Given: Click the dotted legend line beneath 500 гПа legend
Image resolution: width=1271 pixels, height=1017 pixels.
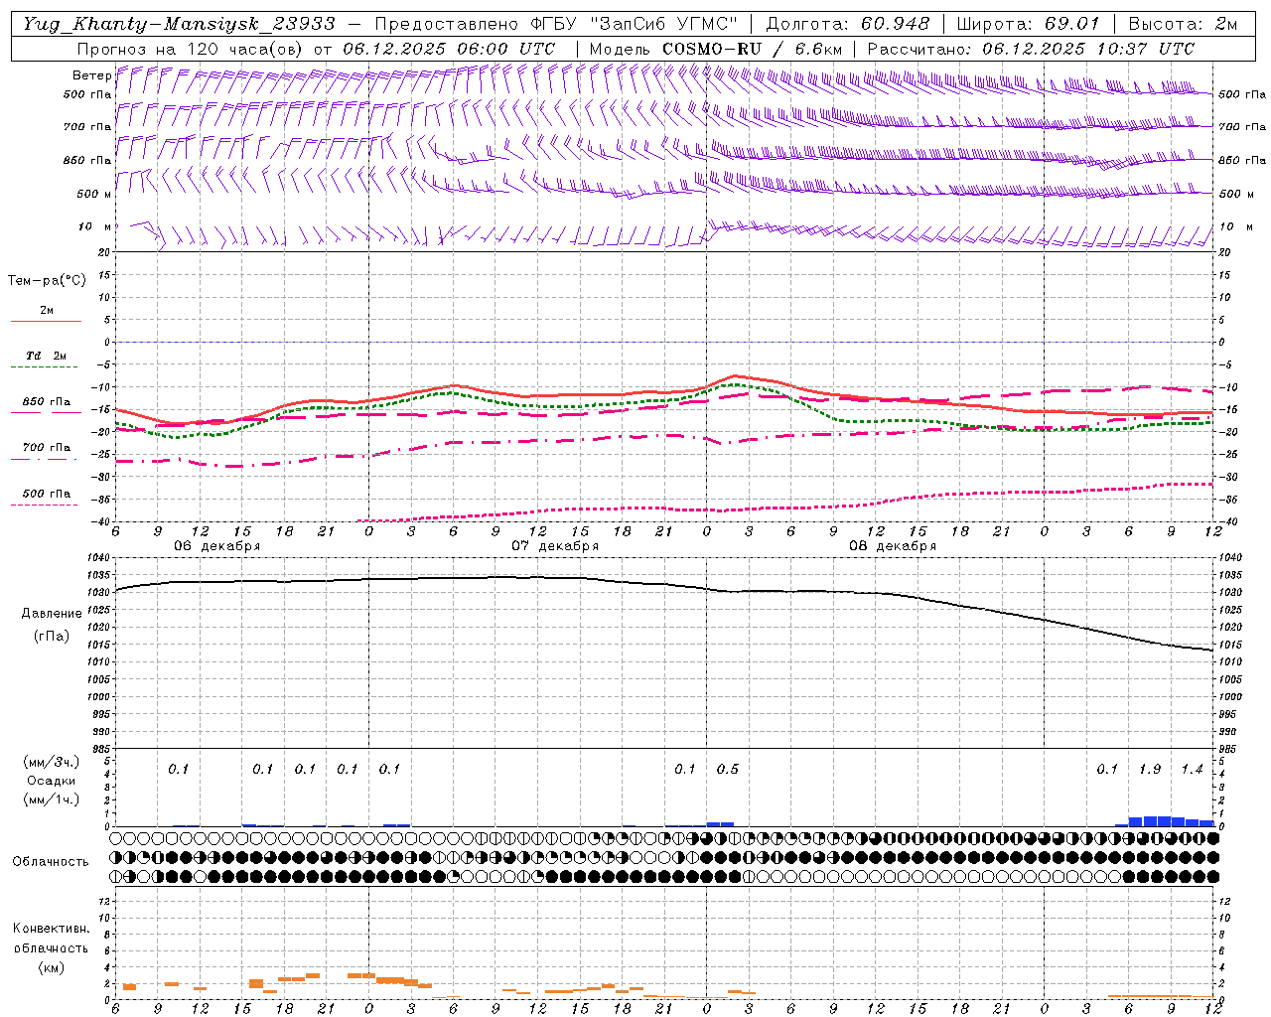Looking at the screenshot, I should point(46,505).
